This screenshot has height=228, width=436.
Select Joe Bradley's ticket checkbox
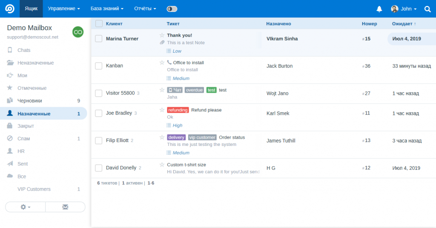(x=99, y=114)
